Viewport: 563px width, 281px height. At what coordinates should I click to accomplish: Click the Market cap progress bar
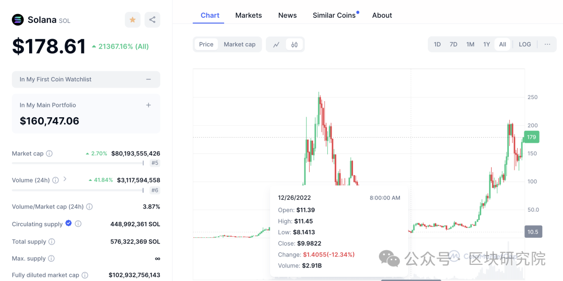tap(78, 163)
